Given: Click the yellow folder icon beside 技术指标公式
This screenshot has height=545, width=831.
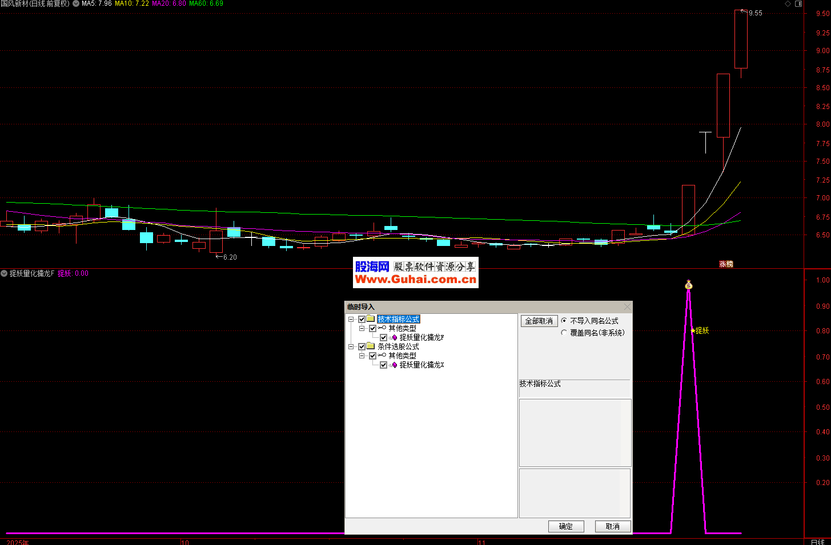Looking at the screenshot, I should click(371, 319).
